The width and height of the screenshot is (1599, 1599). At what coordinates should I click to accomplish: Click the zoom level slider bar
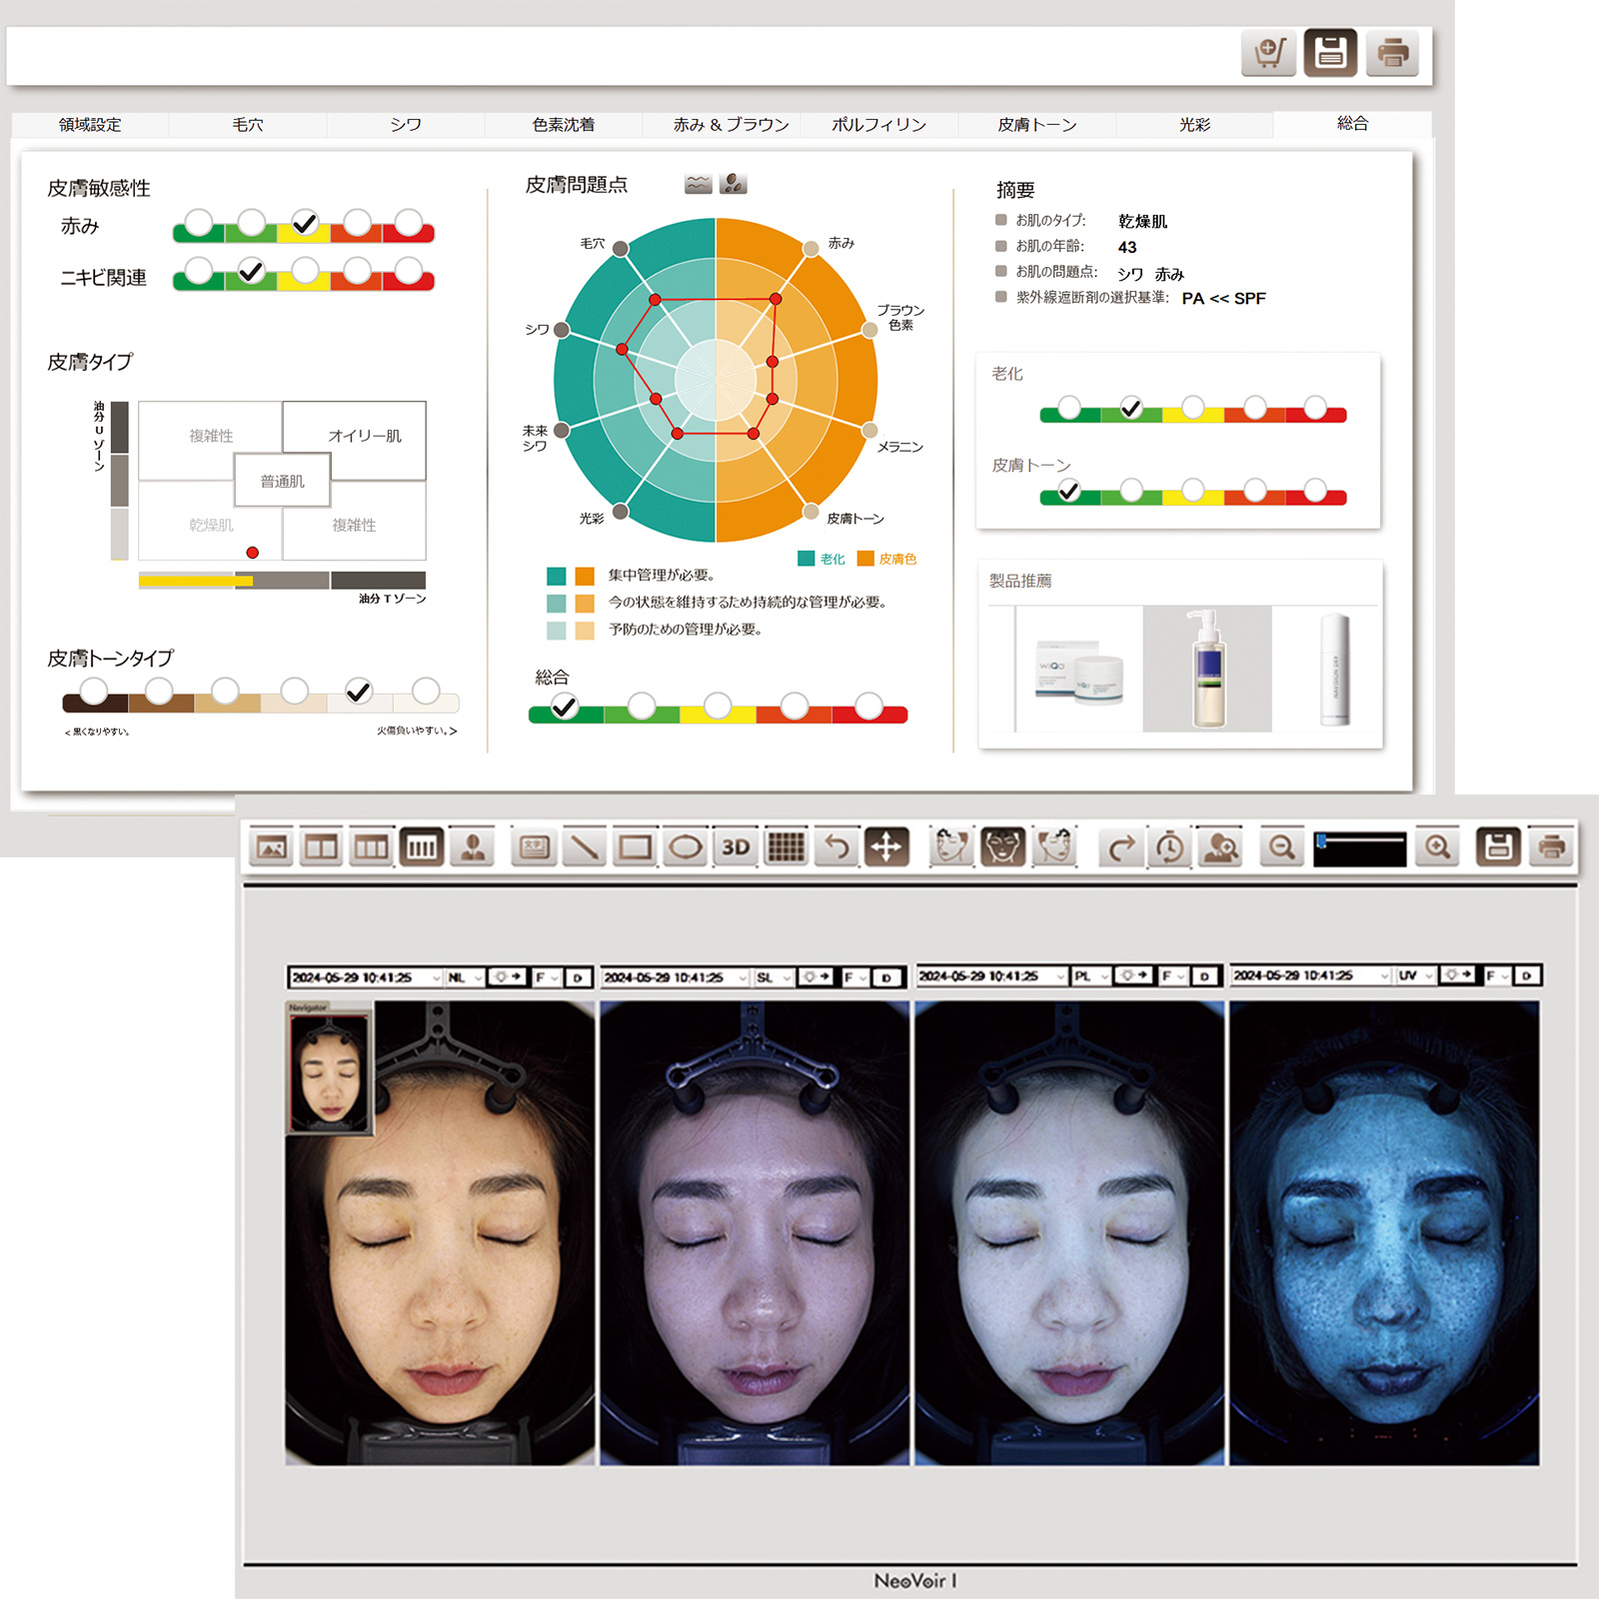coord(1359,848)
